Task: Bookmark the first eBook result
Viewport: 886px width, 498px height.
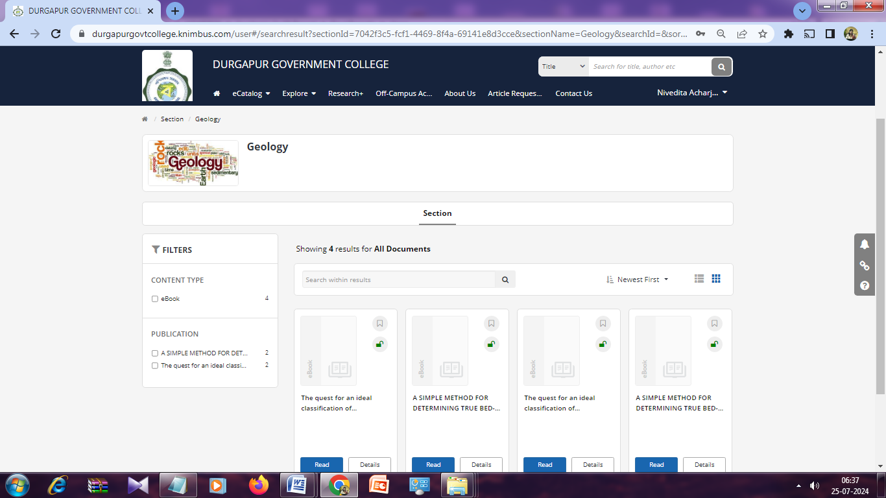Action: point(380,324)
